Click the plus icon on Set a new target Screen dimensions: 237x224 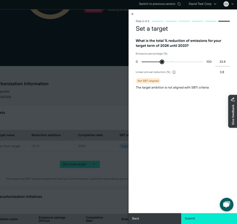[94, 164]
